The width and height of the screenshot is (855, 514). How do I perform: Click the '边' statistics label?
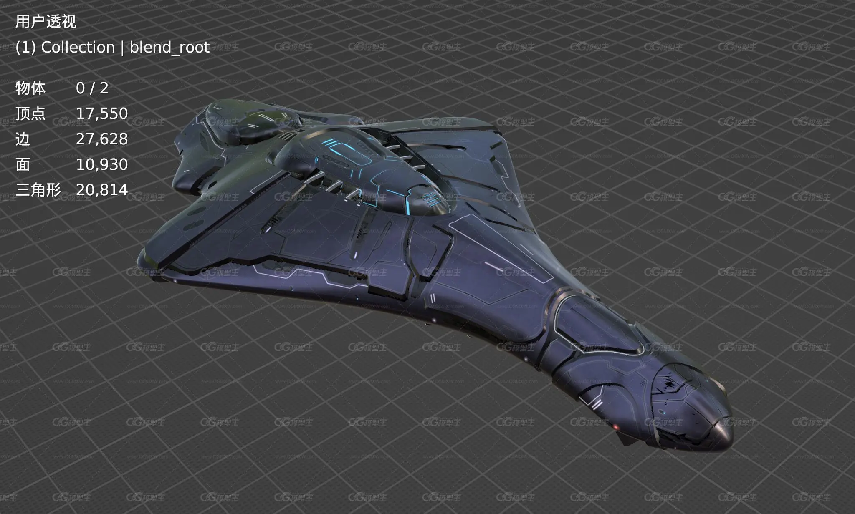23,139
